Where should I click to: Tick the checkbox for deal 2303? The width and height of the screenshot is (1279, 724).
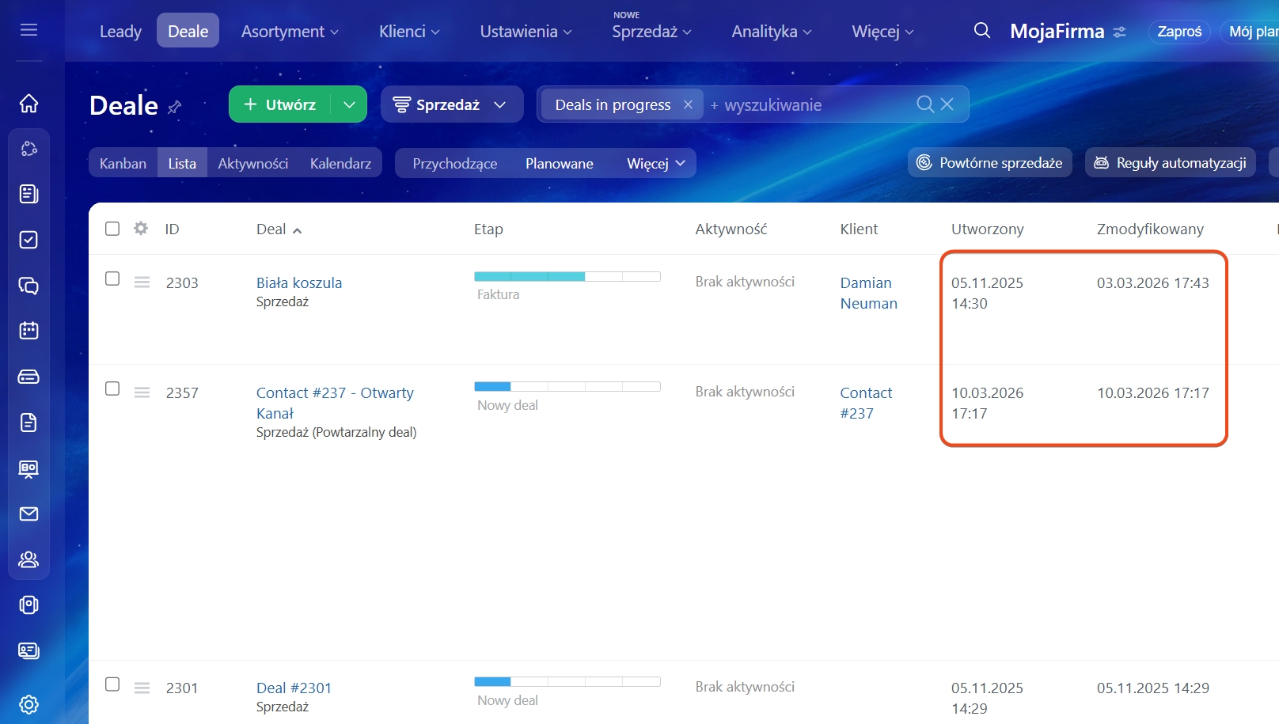point(112,279)
